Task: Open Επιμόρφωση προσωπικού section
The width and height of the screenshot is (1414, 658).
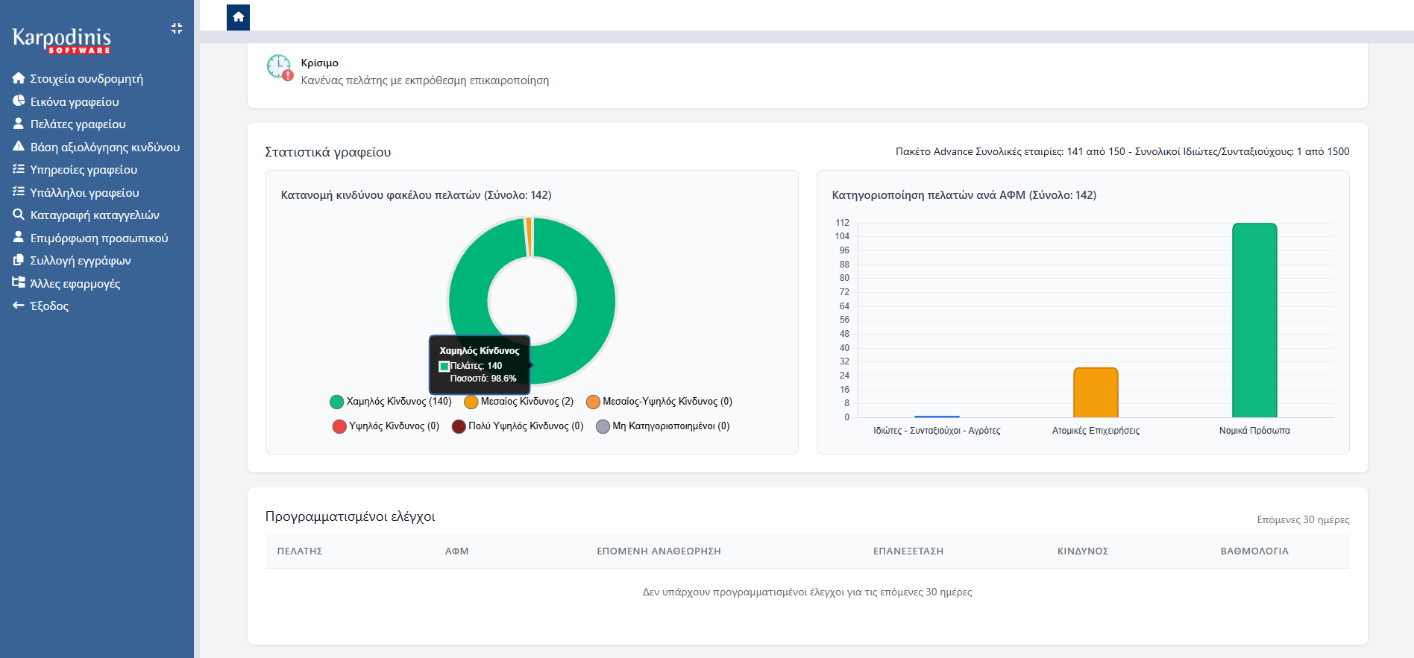Action: pos(98,238)
